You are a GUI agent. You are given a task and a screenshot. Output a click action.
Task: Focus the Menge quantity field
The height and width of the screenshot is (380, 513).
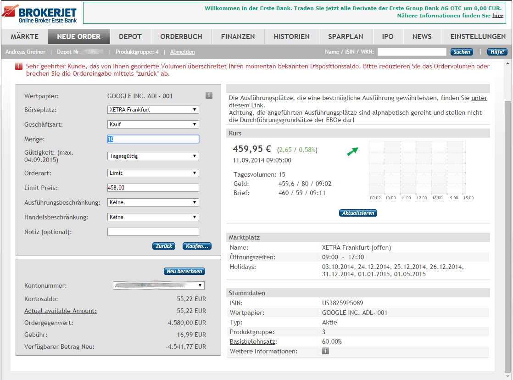click(x=153, y=139)
